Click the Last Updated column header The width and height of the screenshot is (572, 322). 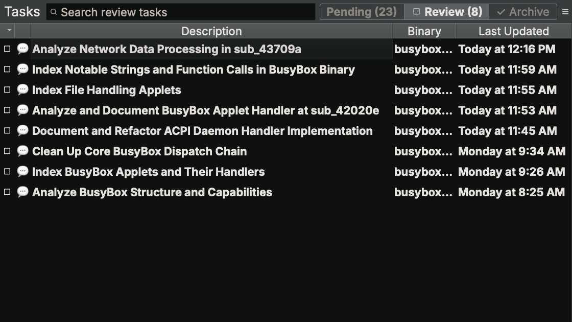514,31
